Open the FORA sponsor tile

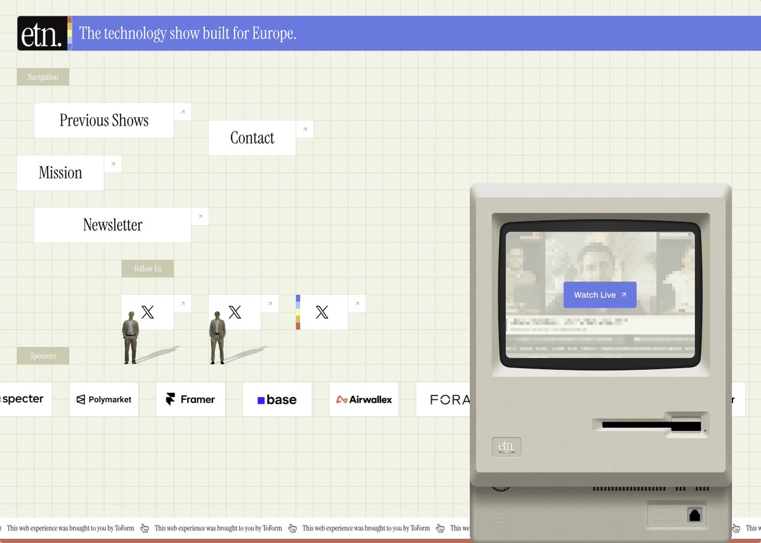point(444,399)
